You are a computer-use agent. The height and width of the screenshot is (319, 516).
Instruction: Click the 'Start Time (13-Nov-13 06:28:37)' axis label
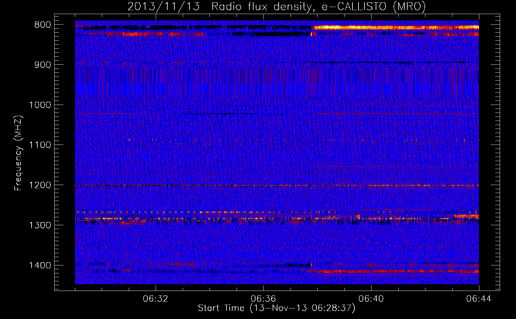coord(276,308)
